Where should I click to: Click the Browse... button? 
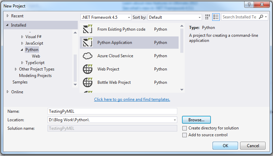point(196,120)
